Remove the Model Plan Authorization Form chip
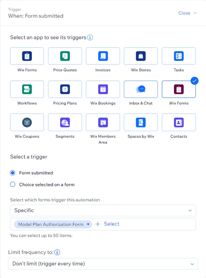The image size is (206, 278). point(88,224)
